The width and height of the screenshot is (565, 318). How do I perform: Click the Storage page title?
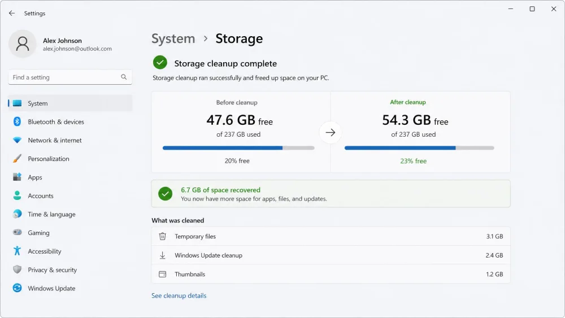tap(239, 38)
